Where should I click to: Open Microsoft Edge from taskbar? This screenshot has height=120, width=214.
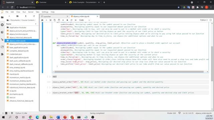coord(37,117)
